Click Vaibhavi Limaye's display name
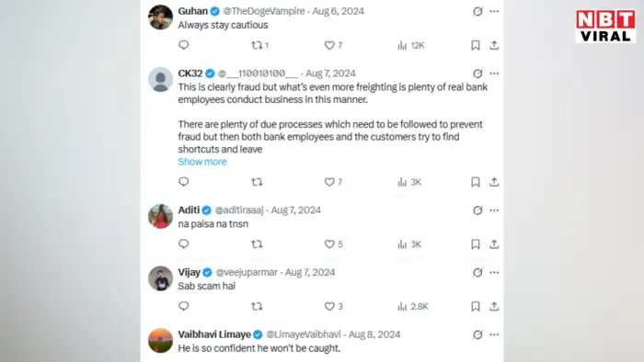The image size is (644, 362). (x=214, y=334)
